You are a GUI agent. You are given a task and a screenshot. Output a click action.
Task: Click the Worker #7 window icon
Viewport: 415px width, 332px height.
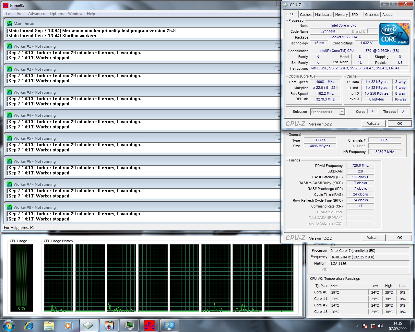click(10, 184)
